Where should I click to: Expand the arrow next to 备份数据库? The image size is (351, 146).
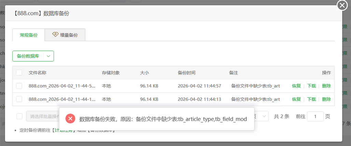49,56
